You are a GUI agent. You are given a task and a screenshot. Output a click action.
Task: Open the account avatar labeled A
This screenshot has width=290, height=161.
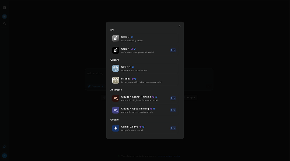(x=4, y=156)
